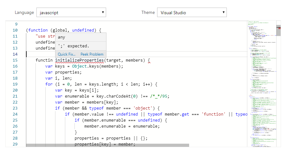Image resolution: width=287 pixels, height=162 pixels.
Task: Click the empty highlighted line 14
Action: click(158, 54)
